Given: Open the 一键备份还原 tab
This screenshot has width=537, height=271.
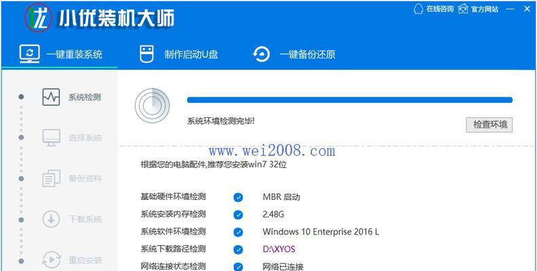Looking at the screenshot, I should [294, 54].
